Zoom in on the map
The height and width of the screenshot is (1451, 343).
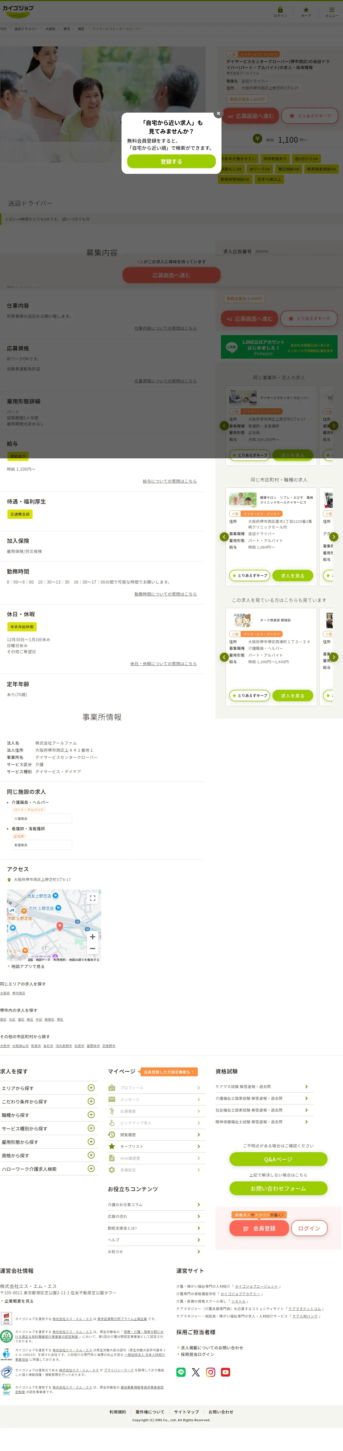click(x=92, y=937)
